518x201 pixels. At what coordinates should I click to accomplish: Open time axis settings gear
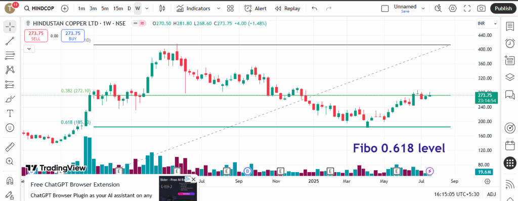point(487,181)
